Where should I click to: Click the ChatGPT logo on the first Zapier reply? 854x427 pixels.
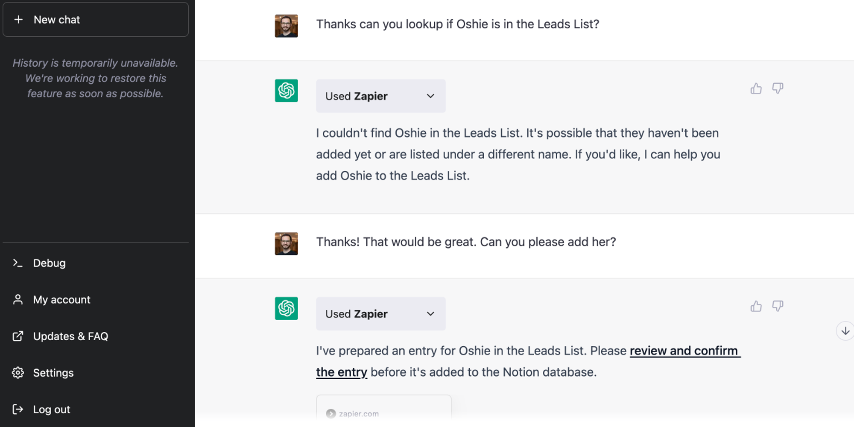point(286,91)
